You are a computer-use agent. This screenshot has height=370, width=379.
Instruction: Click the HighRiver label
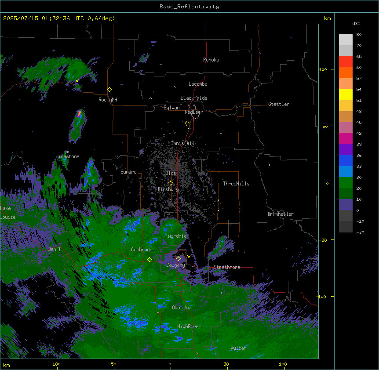coord(189,326)
